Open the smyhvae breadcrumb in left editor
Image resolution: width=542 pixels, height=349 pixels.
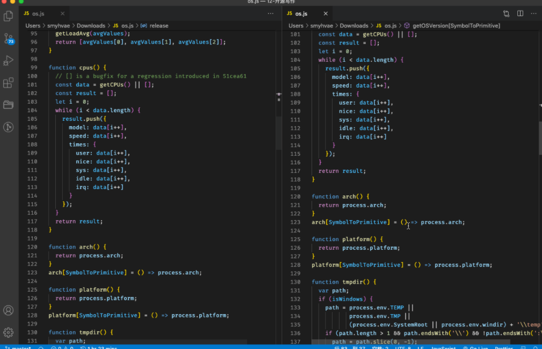(x=59, y=26)
